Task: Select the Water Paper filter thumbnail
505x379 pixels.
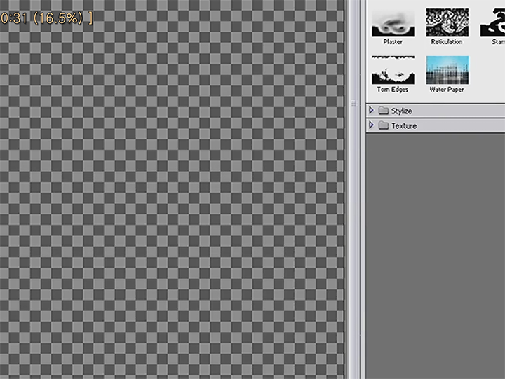Action: pyautogui.click(x=447, y=70)
